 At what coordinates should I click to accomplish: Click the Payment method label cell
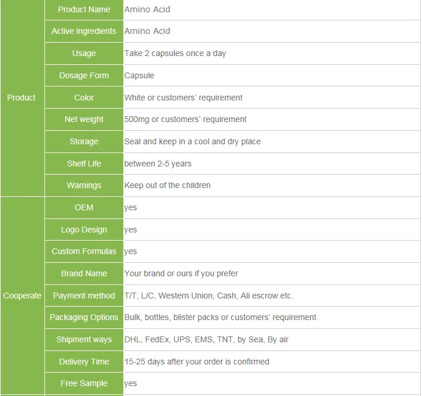84,296
